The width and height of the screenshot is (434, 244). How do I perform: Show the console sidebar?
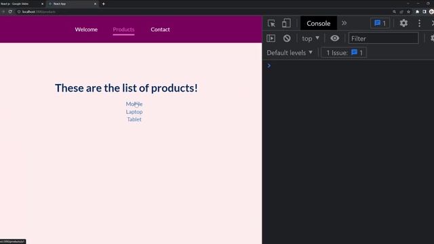(x=271, y=38)
